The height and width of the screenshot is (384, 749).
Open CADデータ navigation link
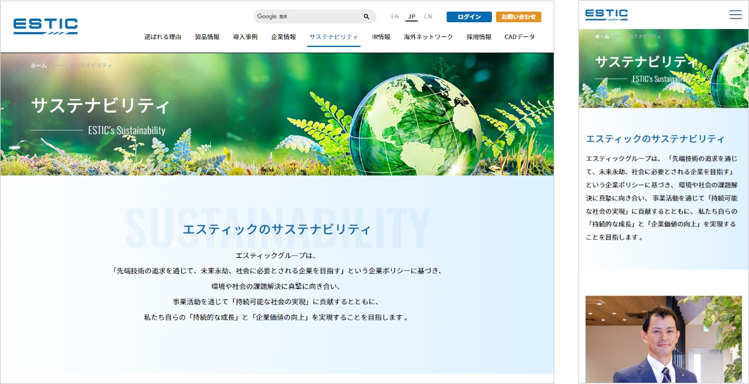pyautogui.click(x=520, y=37)
